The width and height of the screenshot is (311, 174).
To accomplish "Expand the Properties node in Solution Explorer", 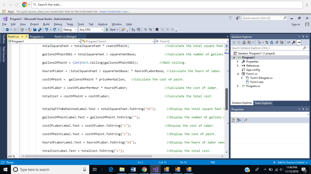I will point(238,62).
